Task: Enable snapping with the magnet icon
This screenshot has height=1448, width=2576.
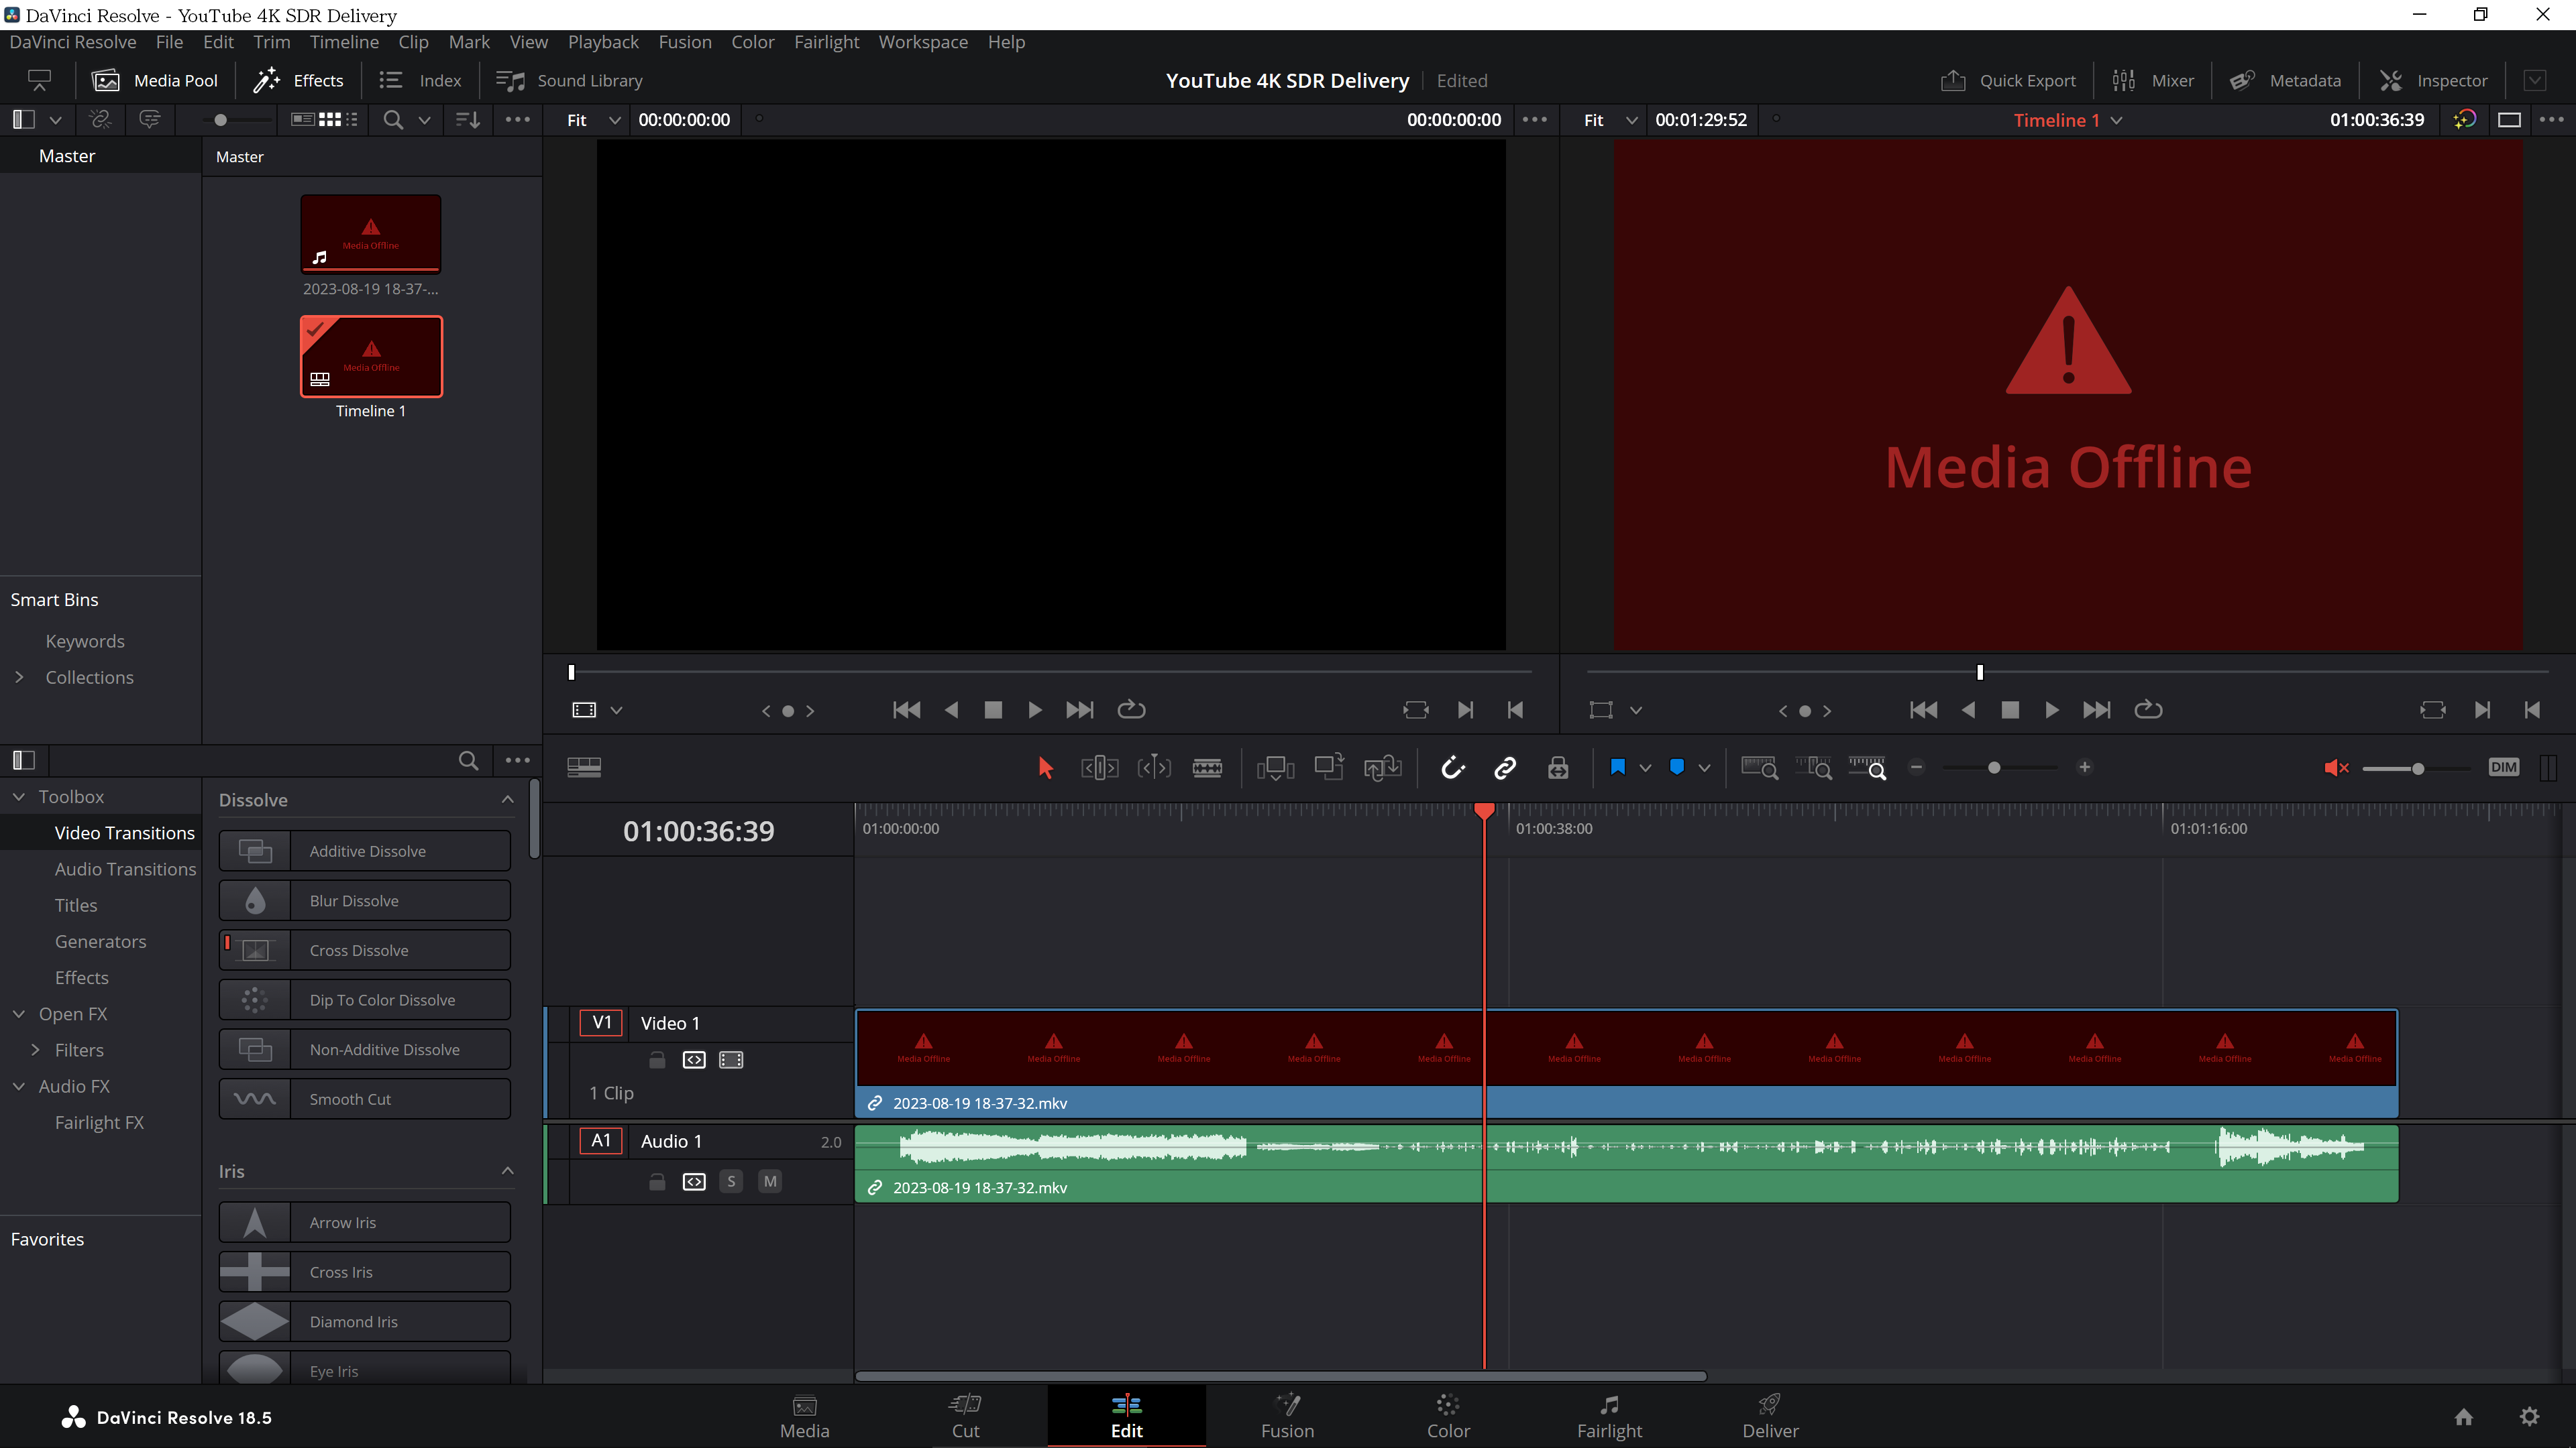Action: [1453, 768]
